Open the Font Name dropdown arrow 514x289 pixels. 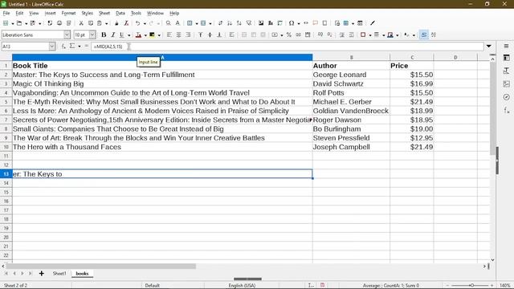tap(67, 35)
